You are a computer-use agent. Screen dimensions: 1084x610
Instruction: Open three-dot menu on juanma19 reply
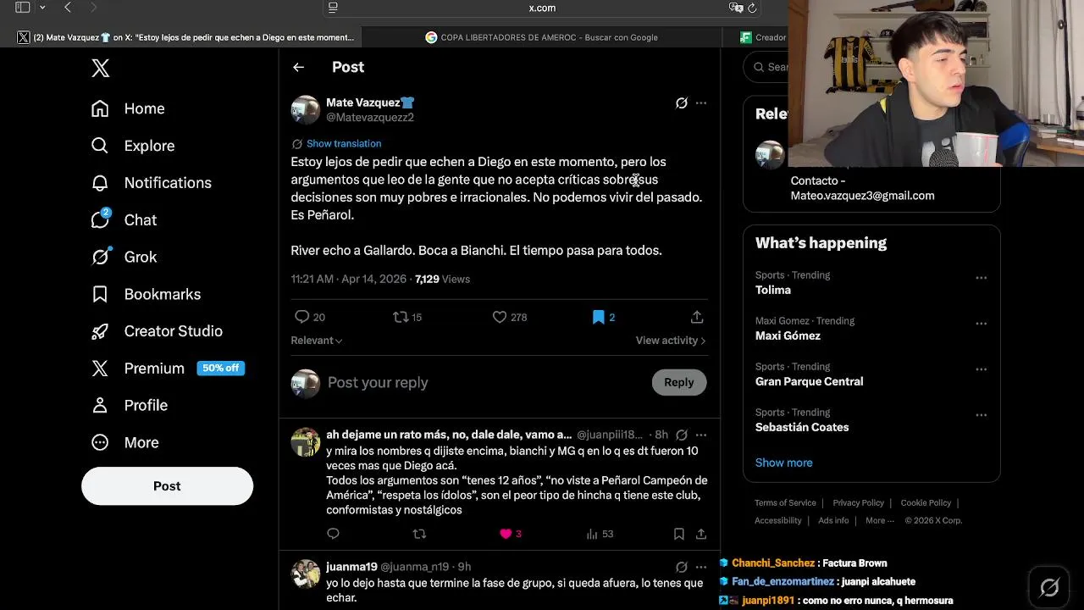[x=701, y=568]
